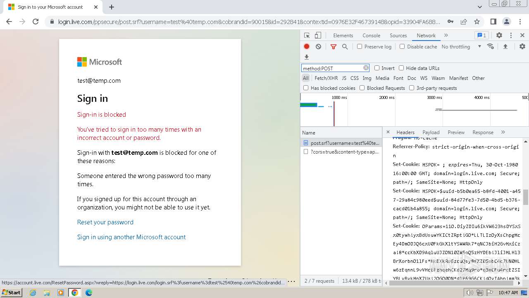Open the tab search dropdown arrow
Image resolution: width=529 pixels, height=298 pixels.
point(479,7)
